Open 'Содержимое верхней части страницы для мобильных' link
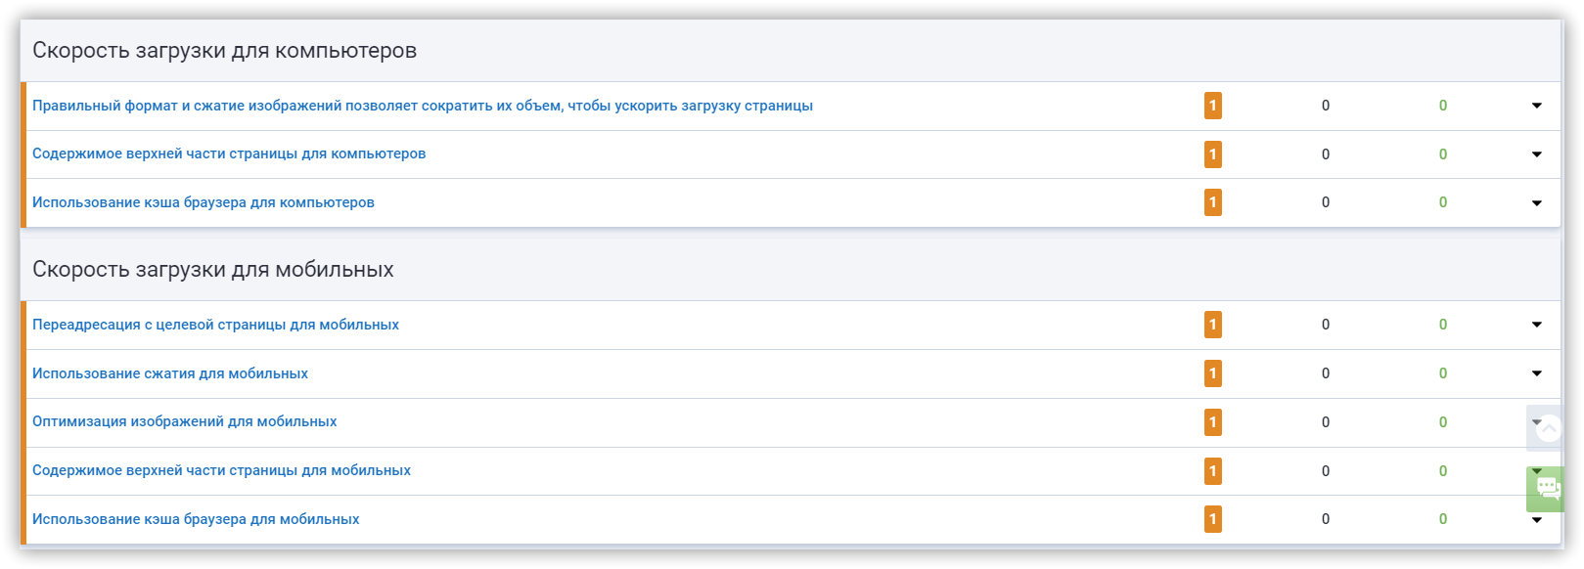The height and width of the screenshot is (569, 1584). tap(221, 470)
